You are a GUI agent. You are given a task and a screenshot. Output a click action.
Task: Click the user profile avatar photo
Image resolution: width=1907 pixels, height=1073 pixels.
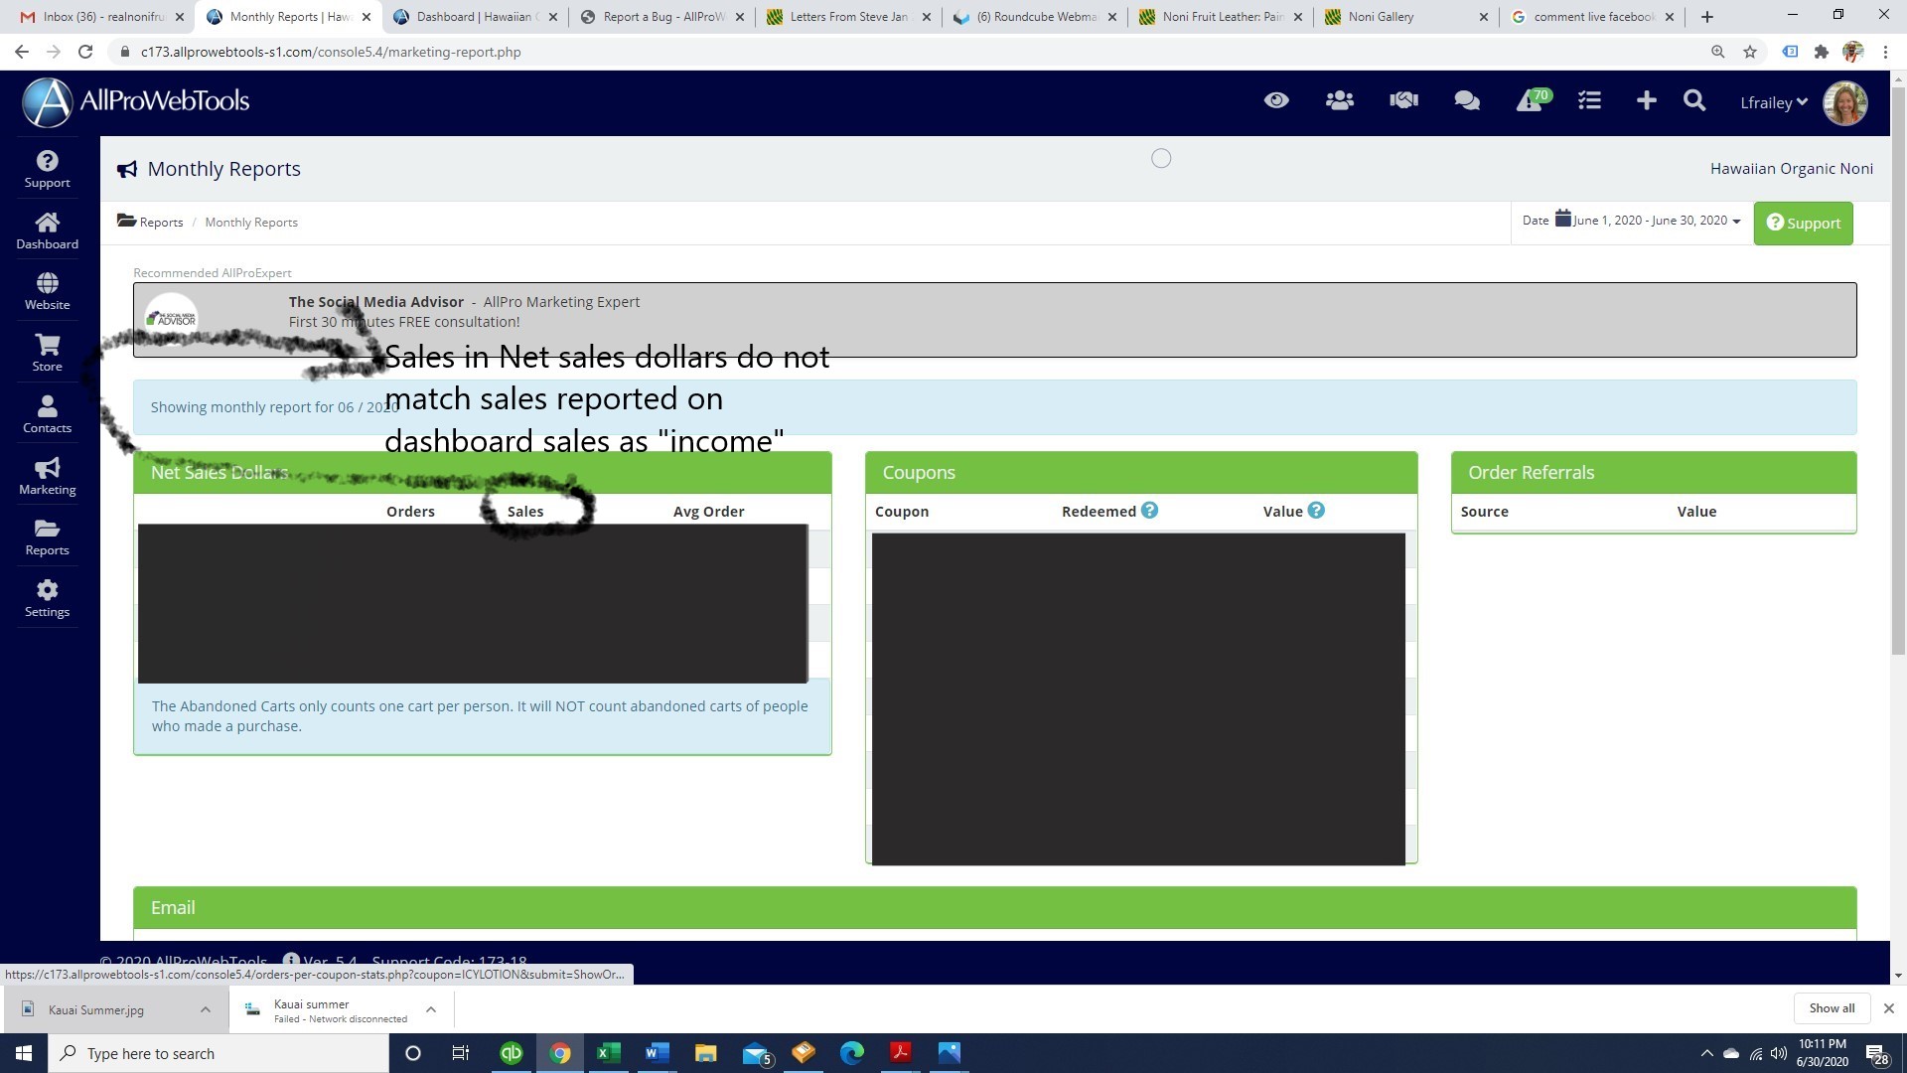point(1845,102)
